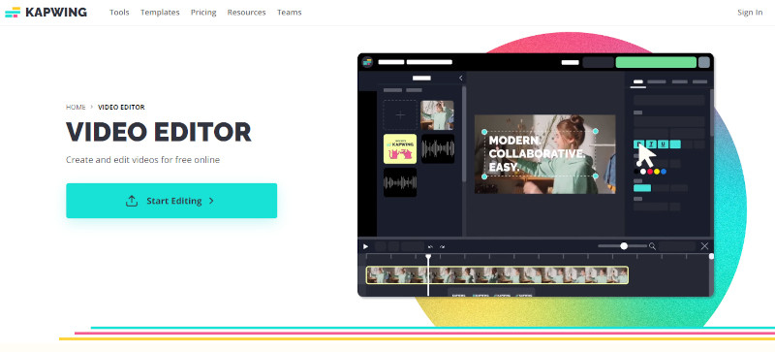
Task: Go to the Pricing page
Action: (203, 13)
